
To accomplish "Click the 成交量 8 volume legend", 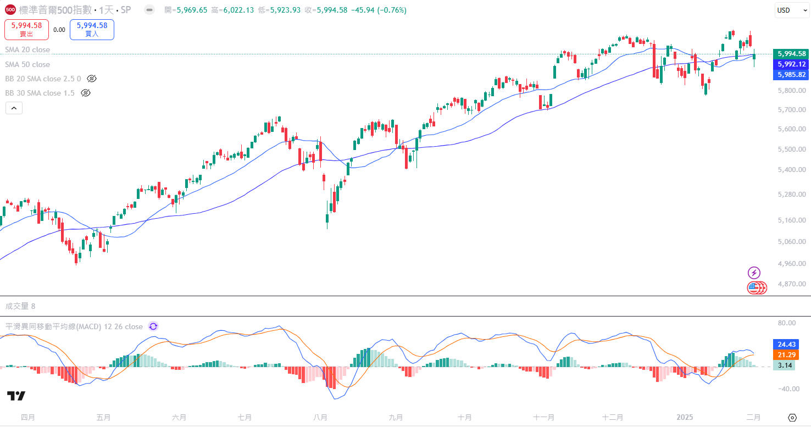I will pyautogui.click(x=20, y=306).
